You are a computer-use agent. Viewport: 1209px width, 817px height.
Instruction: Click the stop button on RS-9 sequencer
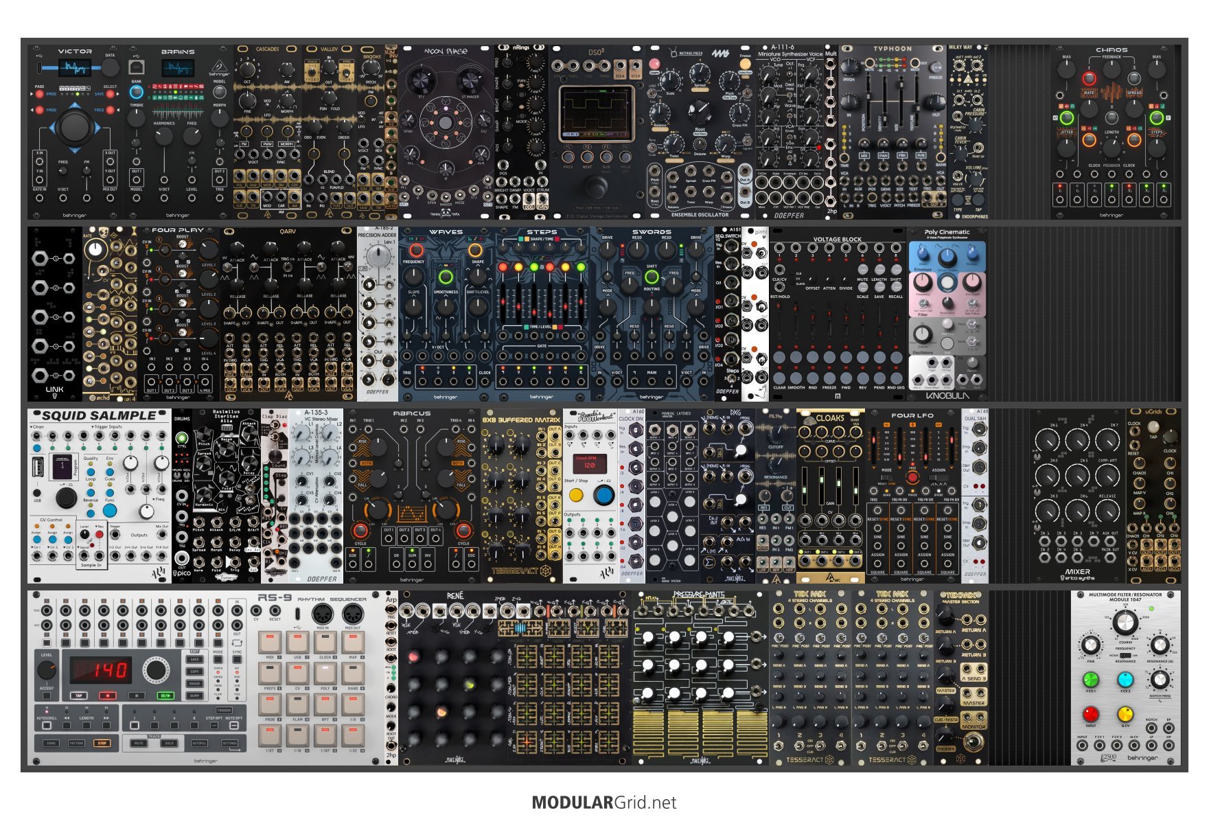tap(137, 695)
